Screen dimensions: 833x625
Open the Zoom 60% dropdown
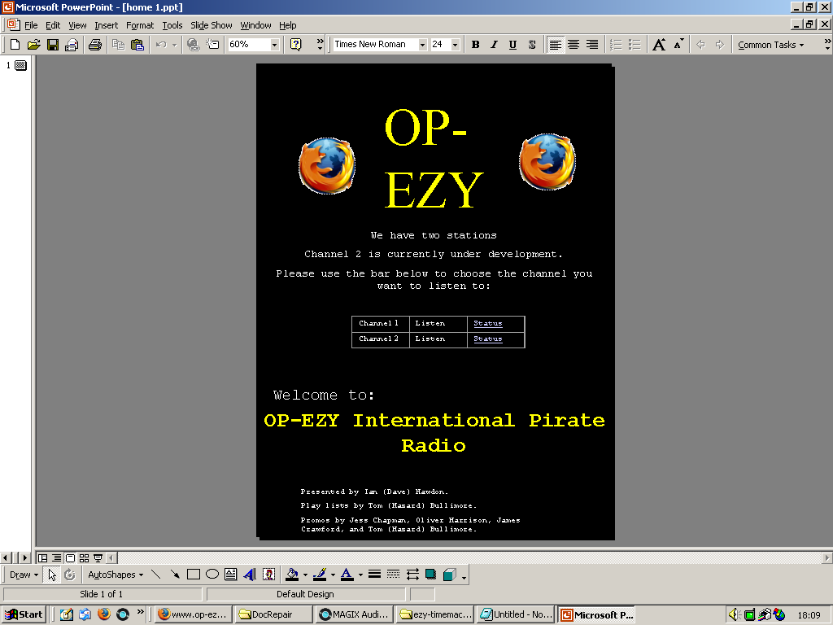click(x=275, y=45)
